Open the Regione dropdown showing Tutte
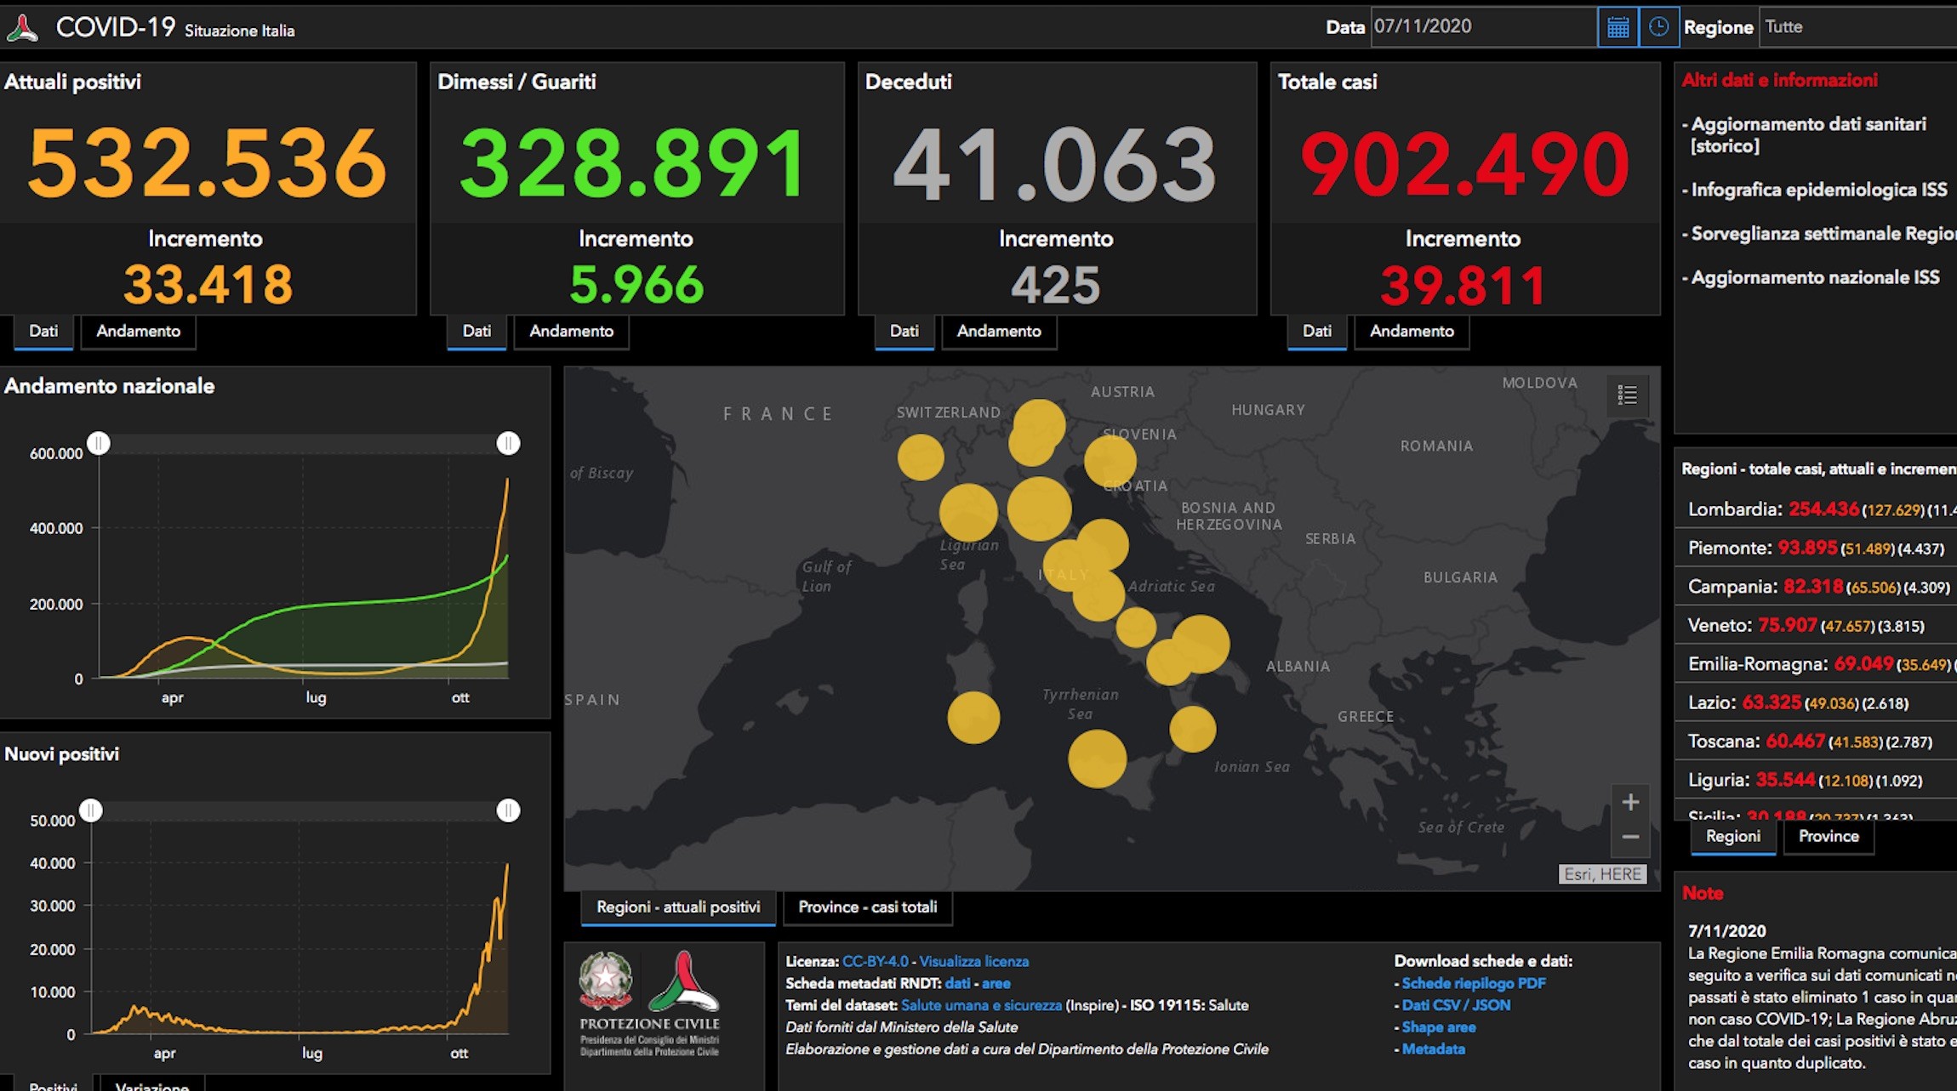1957x1091 pixels. [x=1858, y=27]
